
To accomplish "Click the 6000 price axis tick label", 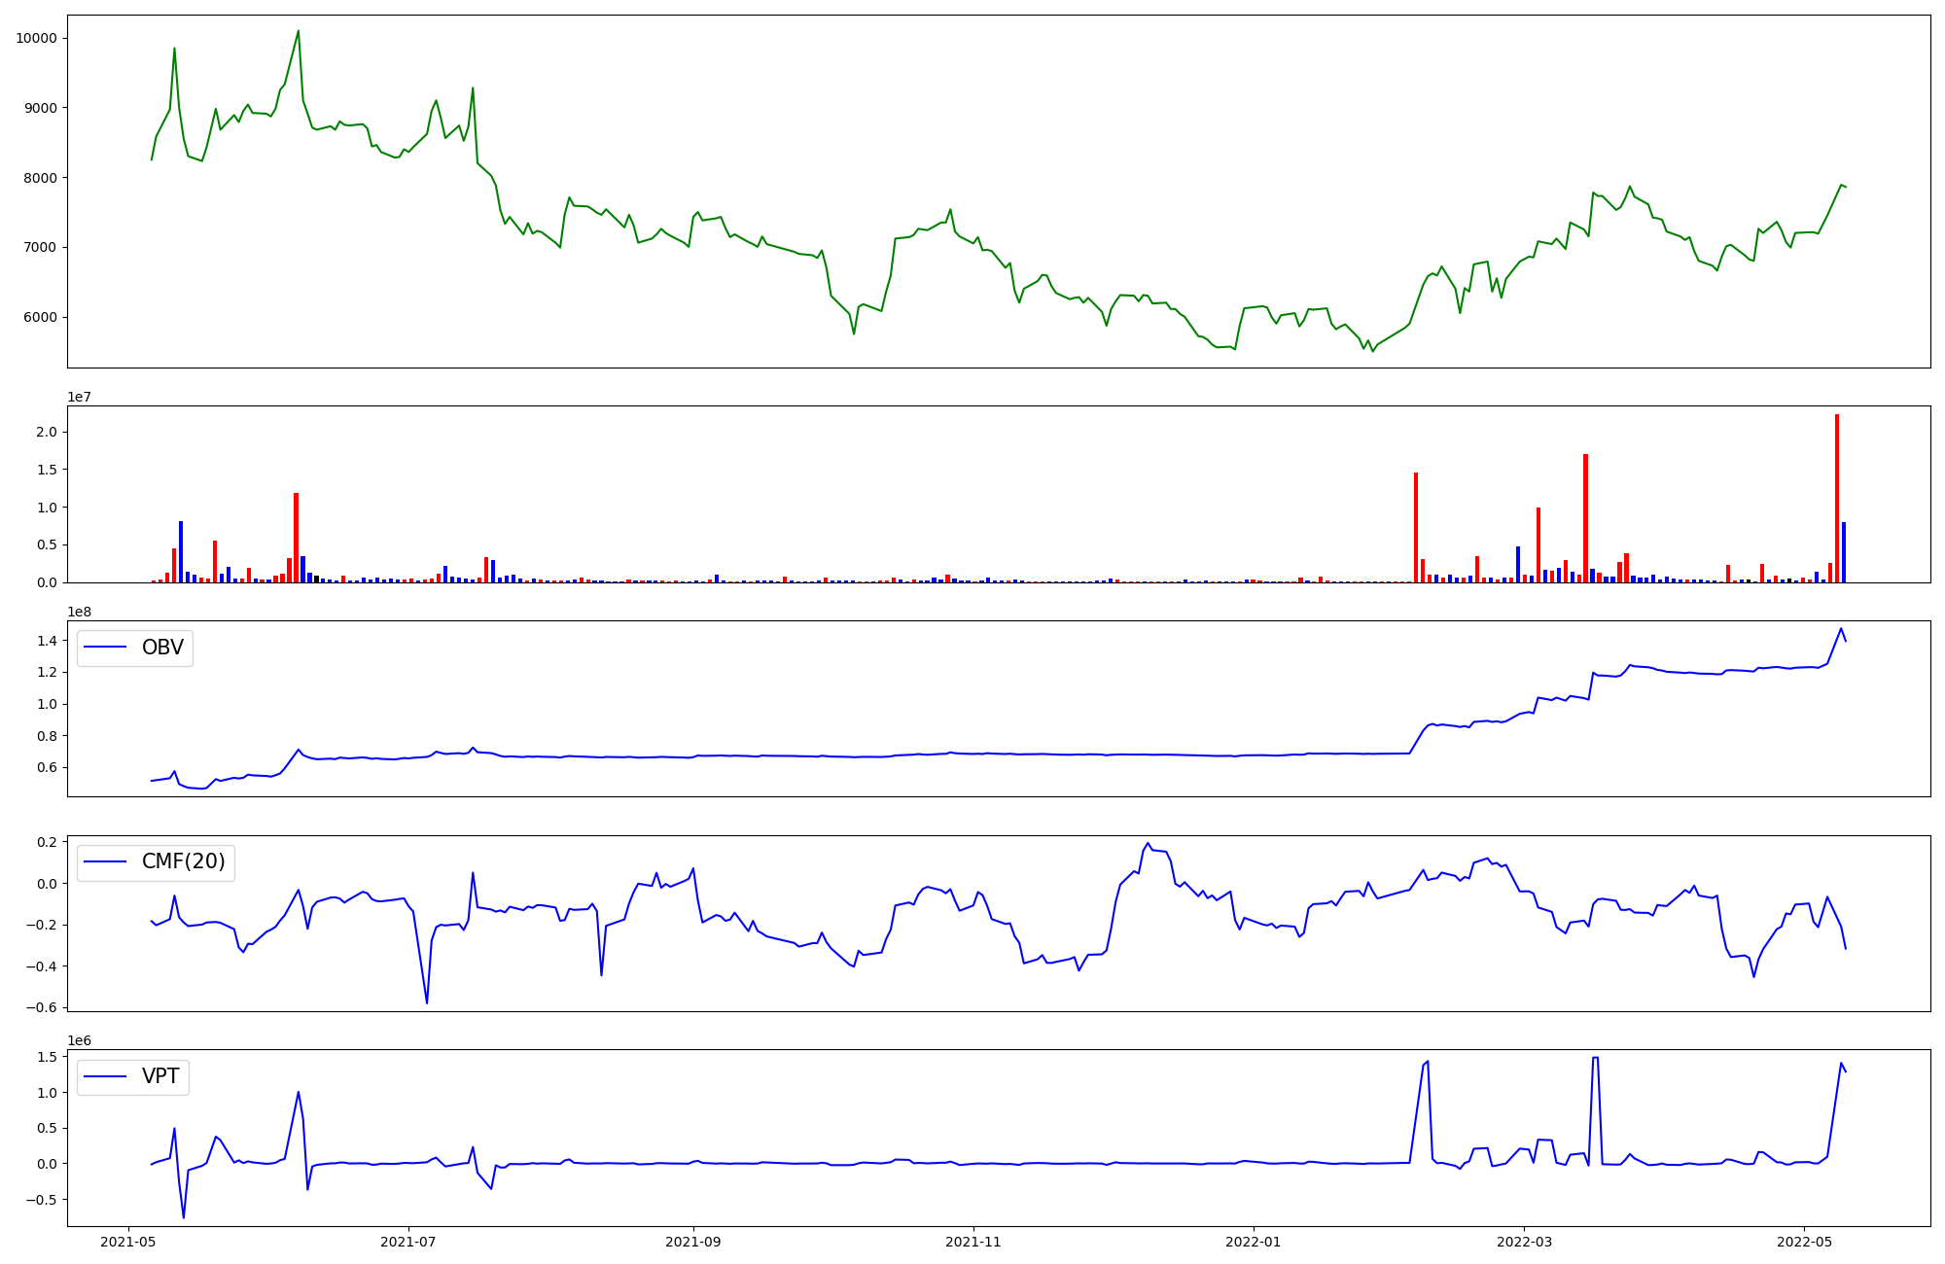I will coord(40,317).
